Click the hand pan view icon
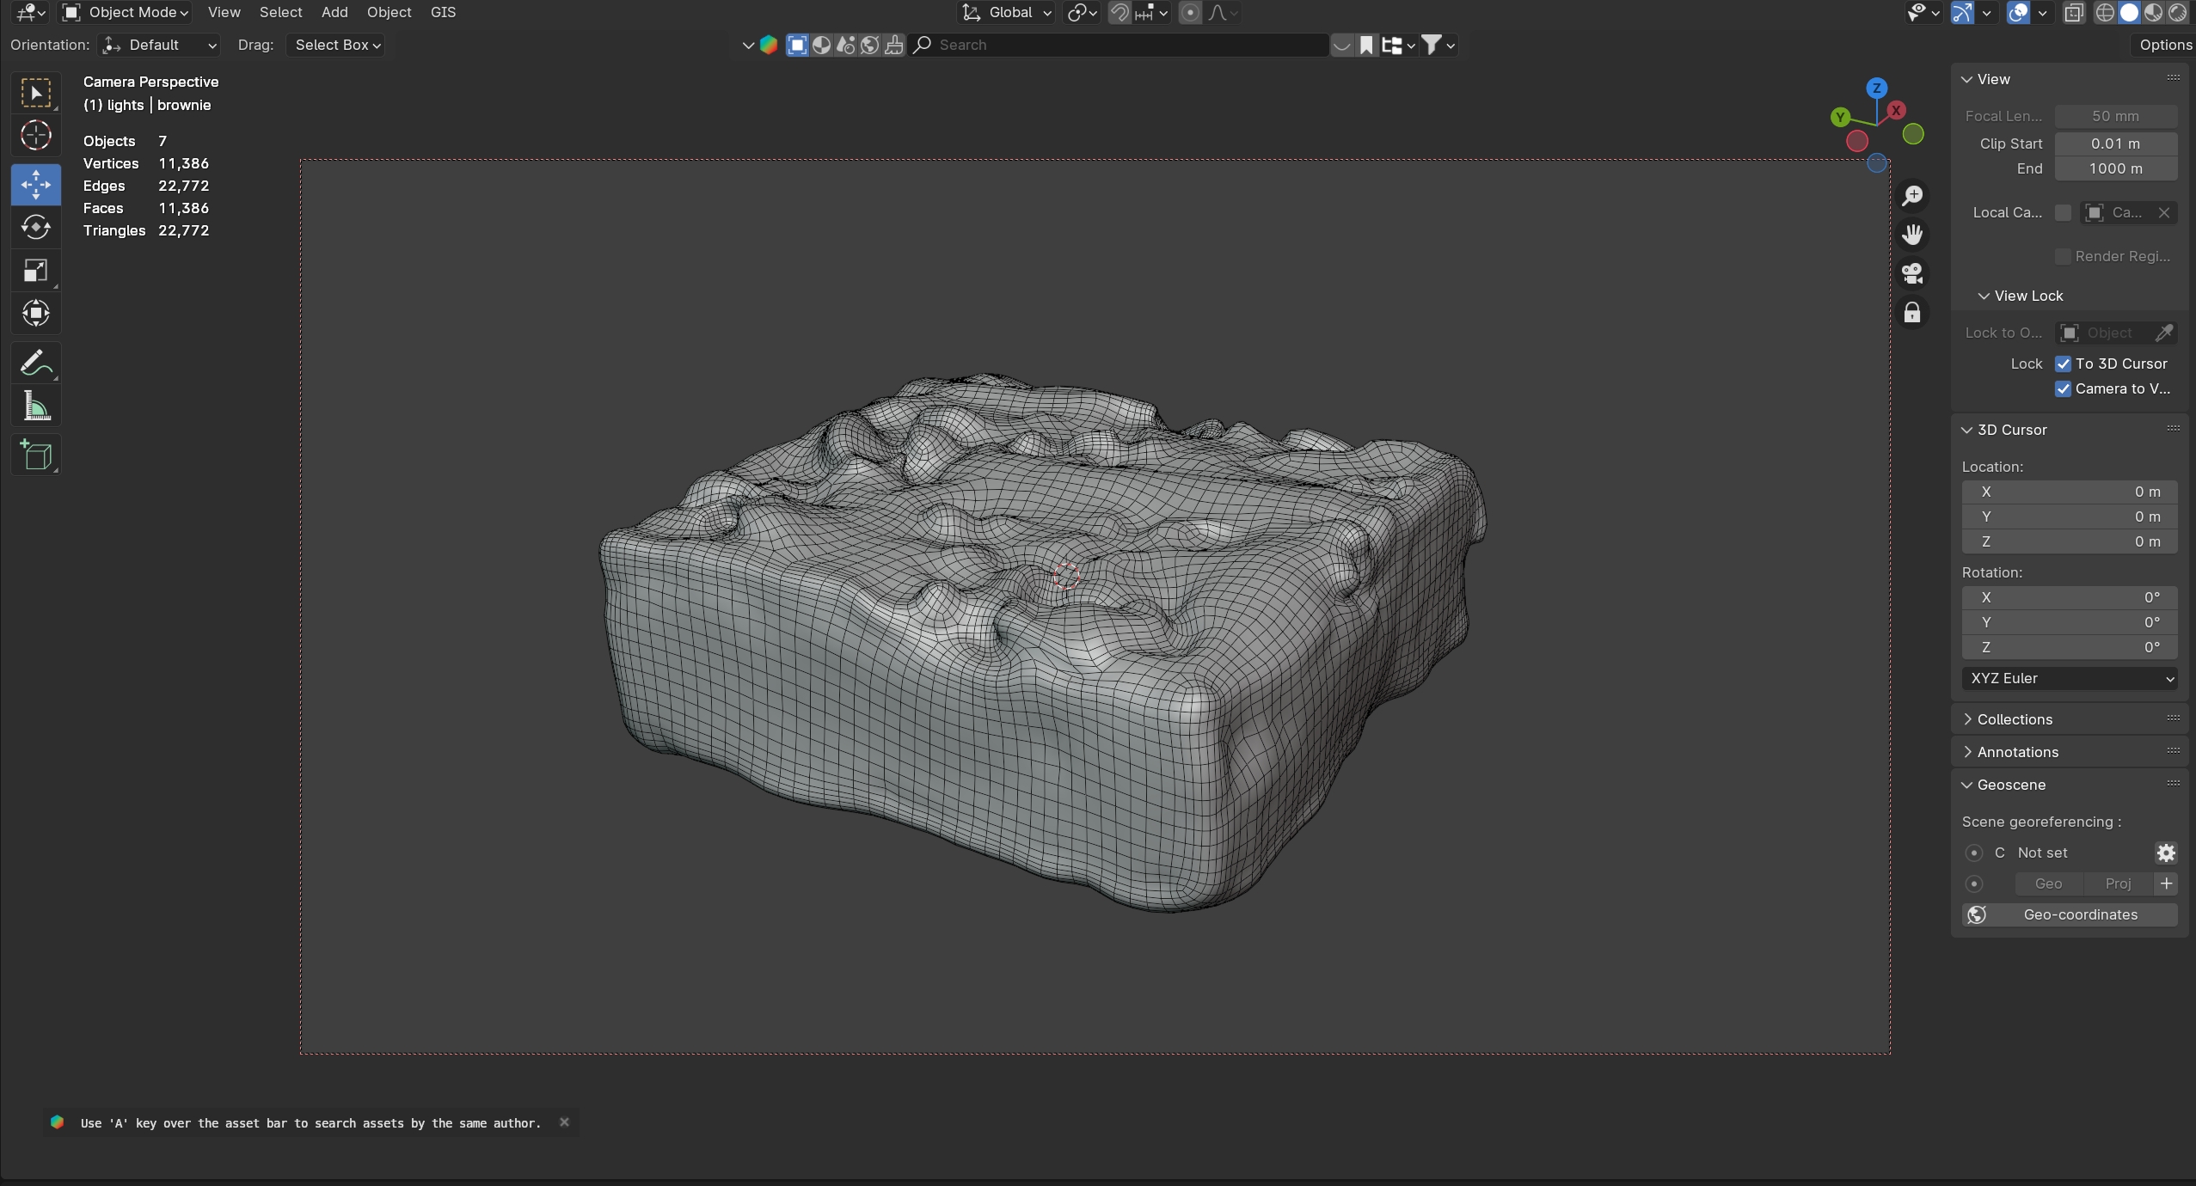 (1912, 235)
